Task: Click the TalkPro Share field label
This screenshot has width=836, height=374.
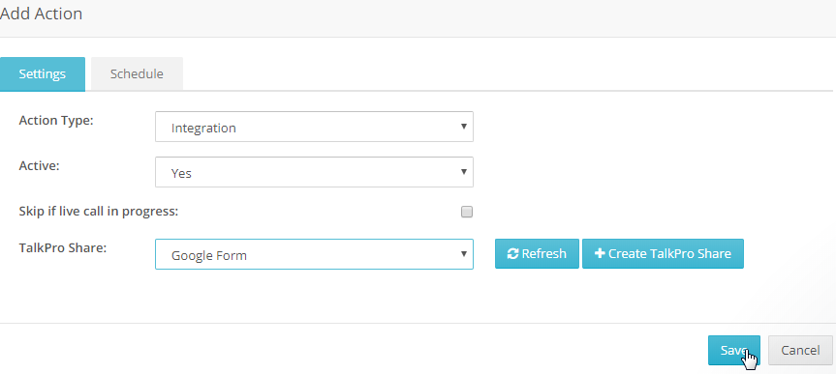Action: point(63,248)
